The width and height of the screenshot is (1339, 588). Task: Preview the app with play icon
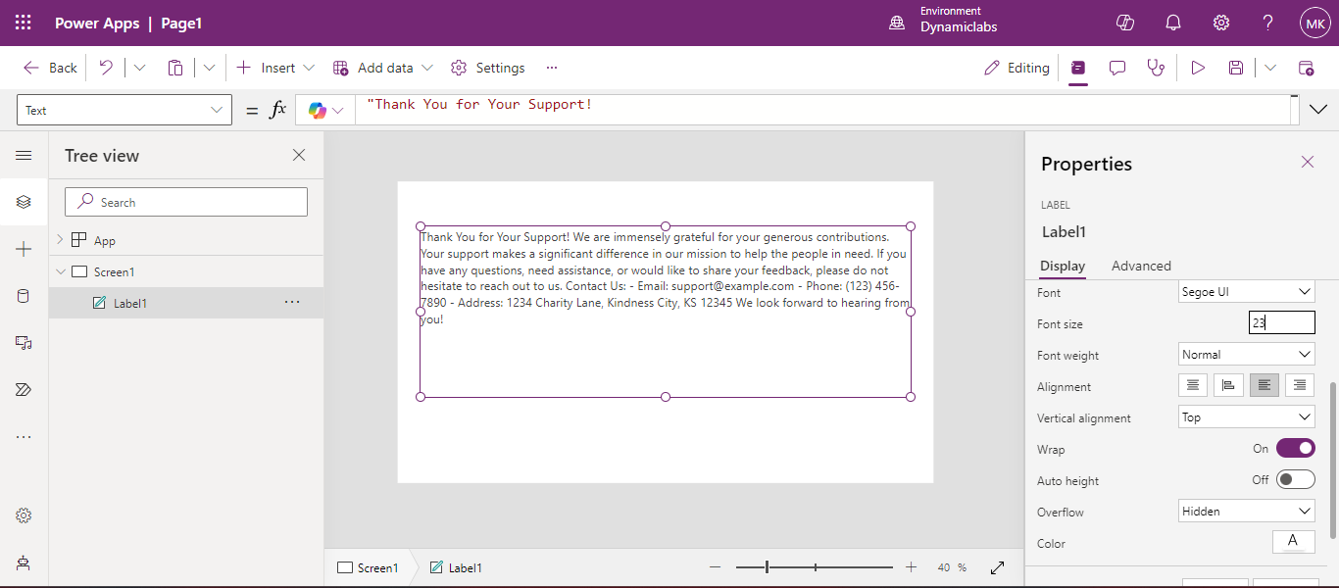click(x=1198, y=68)
